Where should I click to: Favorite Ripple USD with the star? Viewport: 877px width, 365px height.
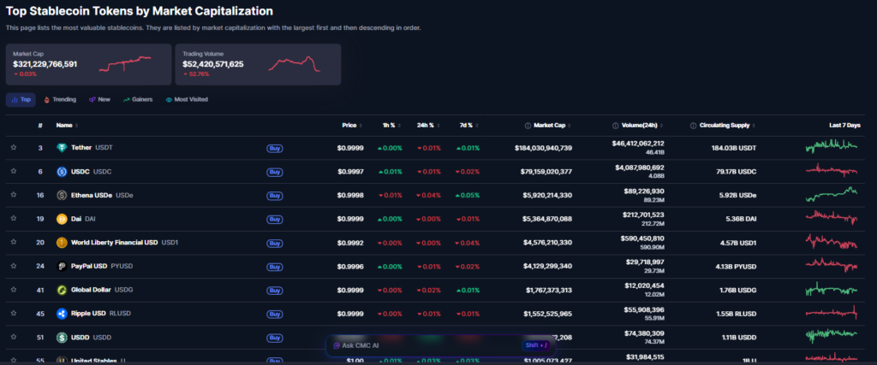click(14, 314)
